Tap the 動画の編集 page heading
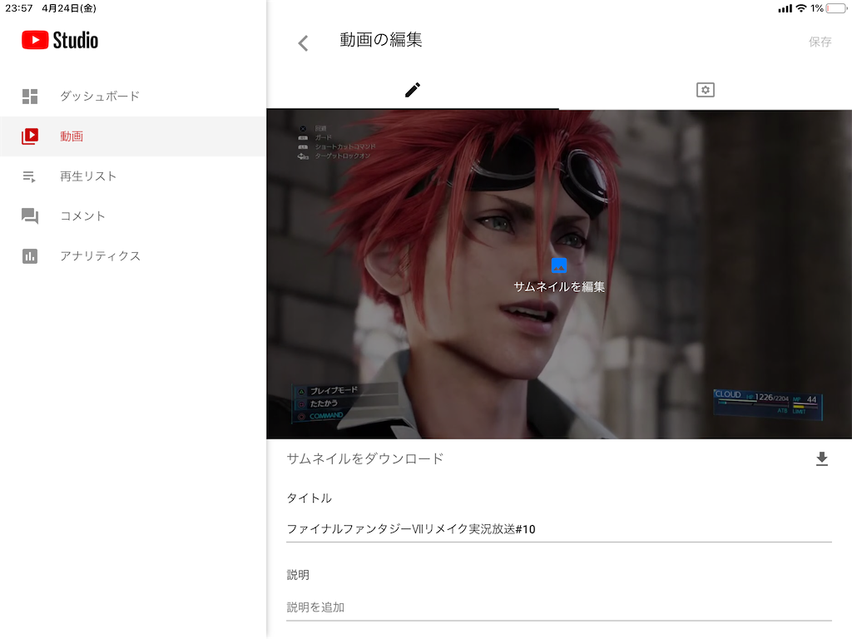The image size is (852, 639). point(381,40)
